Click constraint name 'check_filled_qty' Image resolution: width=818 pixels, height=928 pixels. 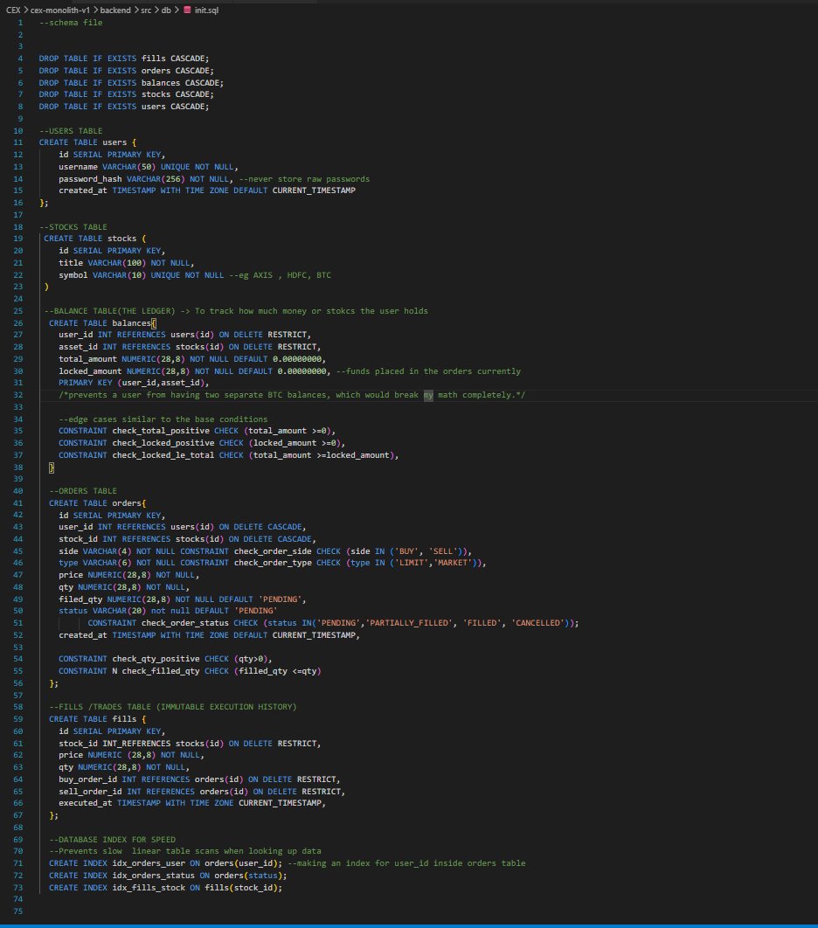click(x=161, y=671)
